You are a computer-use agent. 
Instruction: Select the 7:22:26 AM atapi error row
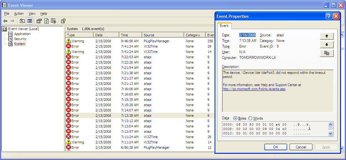140,62
